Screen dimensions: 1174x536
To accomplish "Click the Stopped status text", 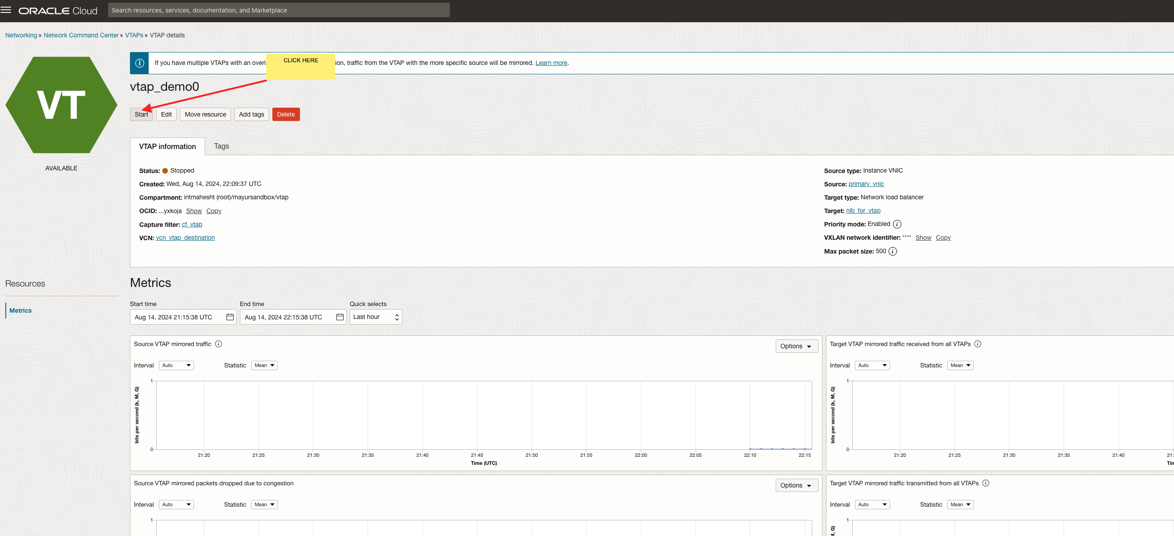I will (x=182, y=170).
